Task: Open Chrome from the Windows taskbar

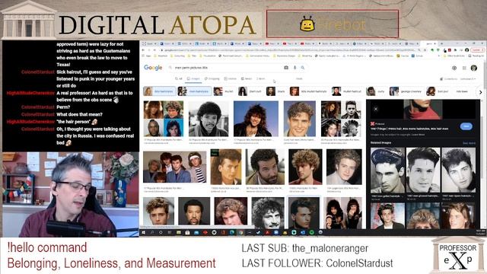Action: click(x=240, y=232)
